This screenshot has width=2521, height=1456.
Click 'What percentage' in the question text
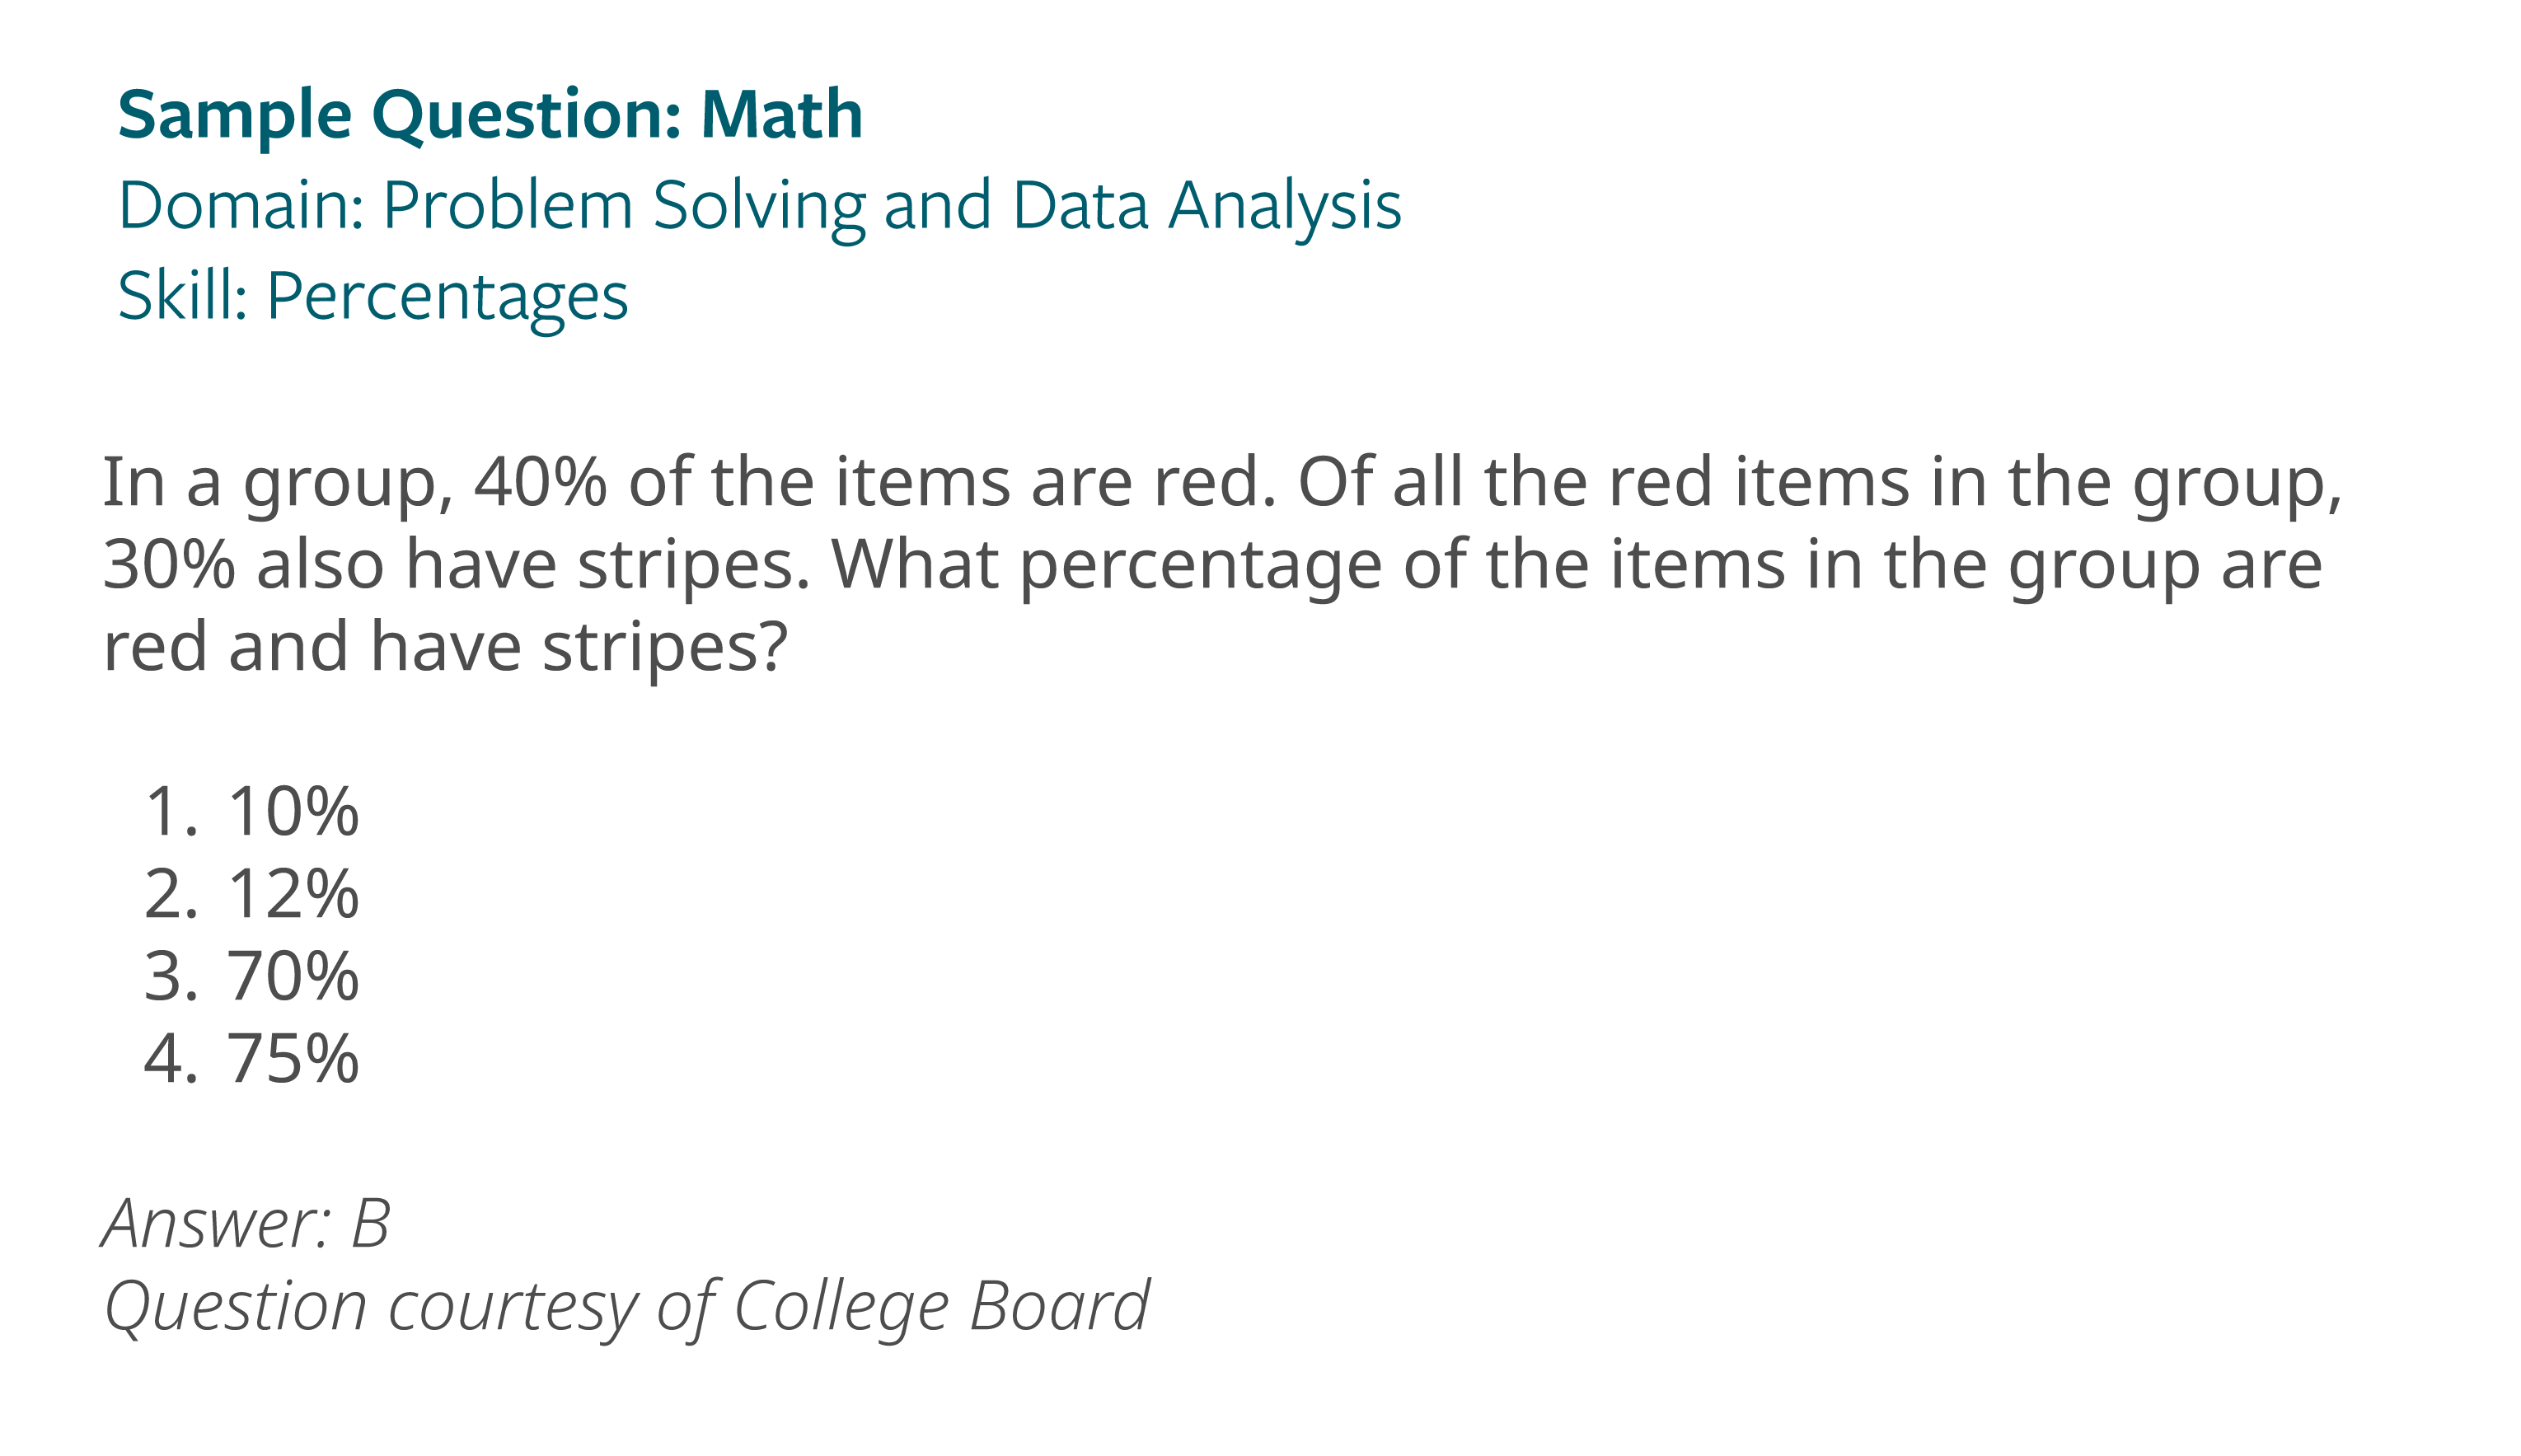coord(1106,568)
